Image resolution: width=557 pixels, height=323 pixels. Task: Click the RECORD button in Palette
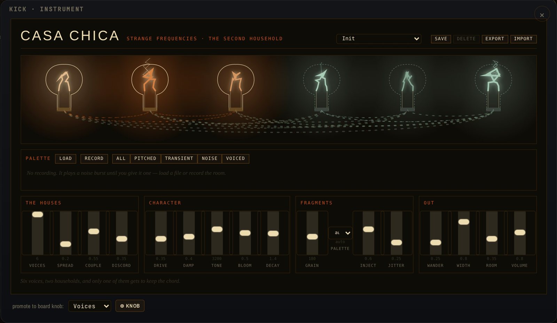[94, 159]
